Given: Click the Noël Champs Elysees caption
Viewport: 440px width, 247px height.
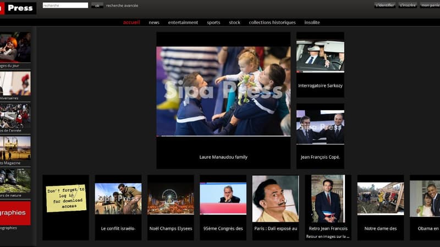Looking at the screenshot, I should pos(170,228).
